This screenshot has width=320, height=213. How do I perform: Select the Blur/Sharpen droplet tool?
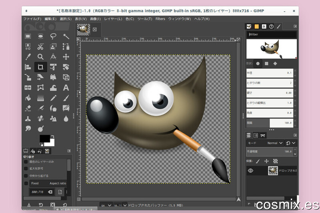[66, 118]
